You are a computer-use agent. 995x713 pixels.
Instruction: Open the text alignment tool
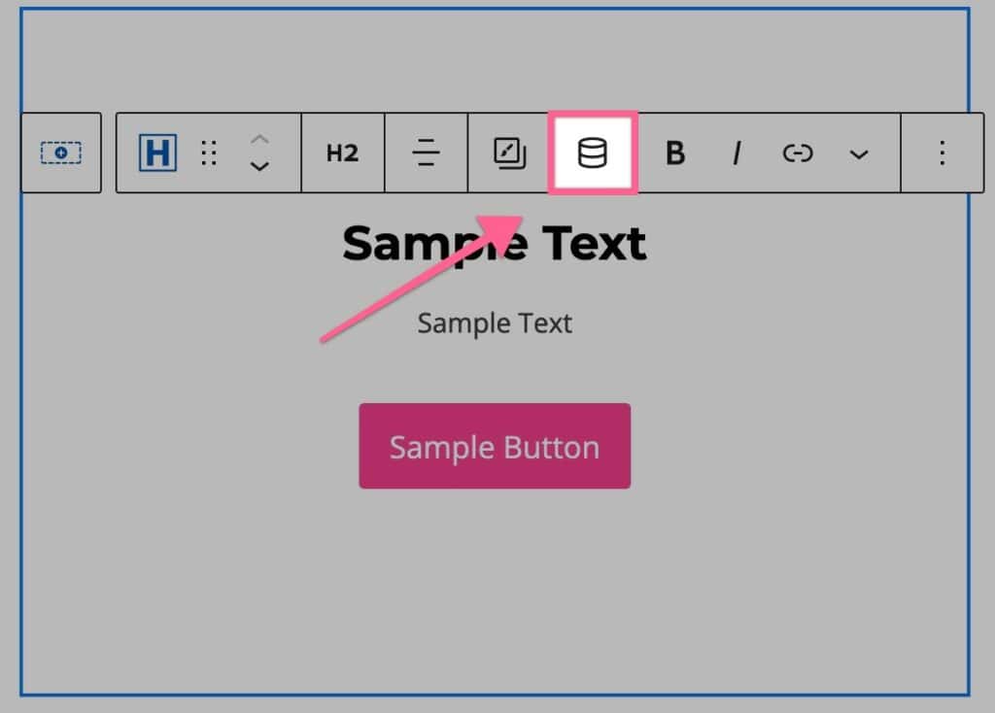point(425,153)
